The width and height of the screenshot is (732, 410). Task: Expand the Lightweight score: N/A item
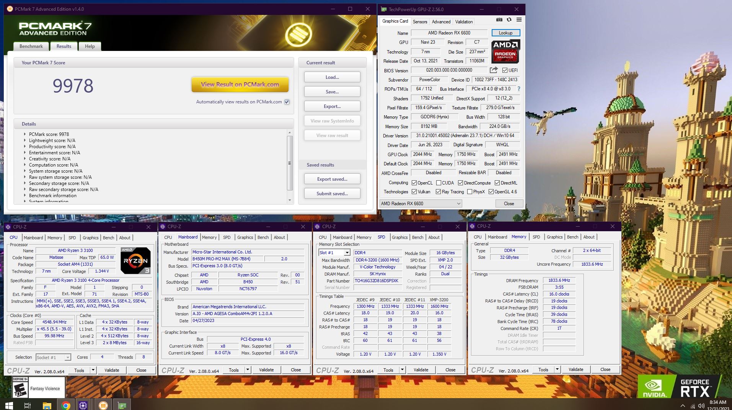pyautogui.click(x=25, y=140)
